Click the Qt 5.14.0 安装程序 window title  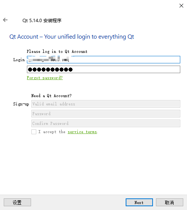(x=42, y=21)
